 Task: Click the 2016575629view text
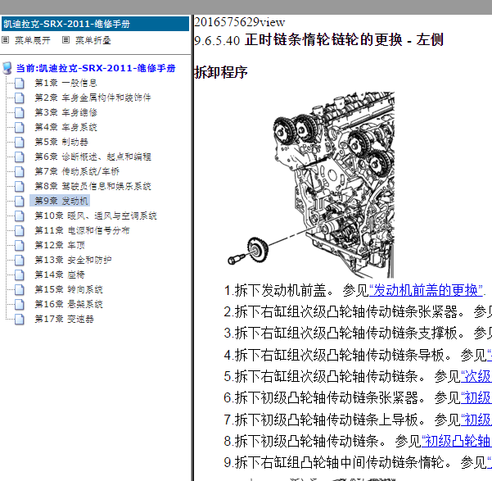[239, 22]
